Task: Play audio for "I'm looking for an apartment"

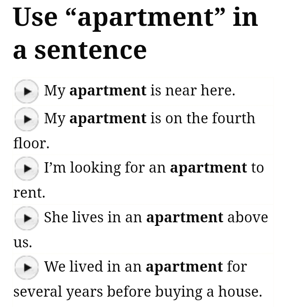Action: (26, 168)
